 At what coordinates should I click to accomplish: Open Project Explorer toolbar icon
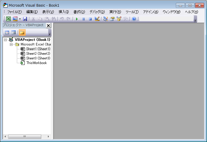(105, 19)
